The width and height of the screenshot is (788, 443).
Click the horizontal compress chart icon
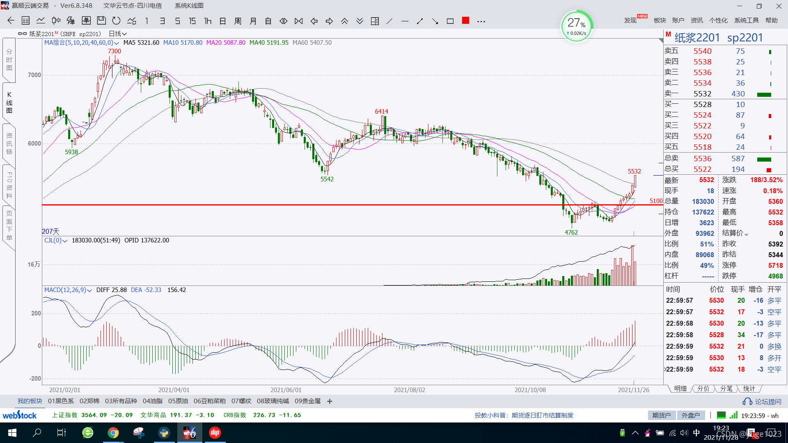pyautogui.click(x=299, y=21)
